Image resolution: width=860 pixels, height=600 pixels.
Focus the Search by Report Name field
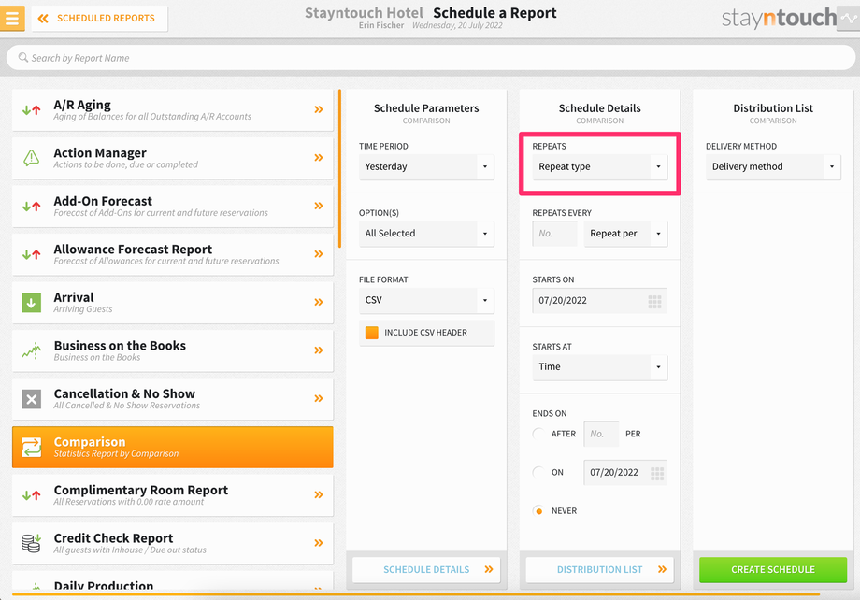431,58
